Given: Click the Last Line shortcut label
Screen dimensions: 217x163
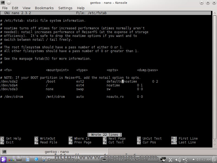Looking at the screenshot, I should pyautogui.click(x=184, y=142).
